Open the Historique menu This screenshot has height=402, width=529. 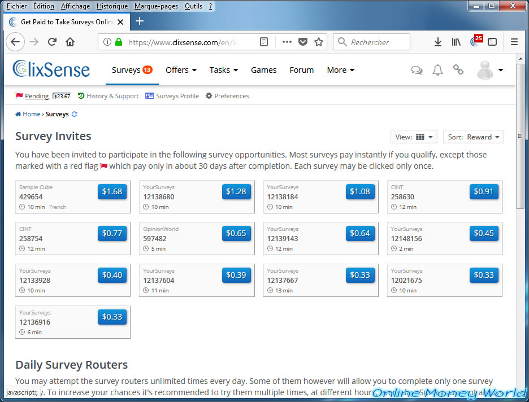click(x=112, y=6)
